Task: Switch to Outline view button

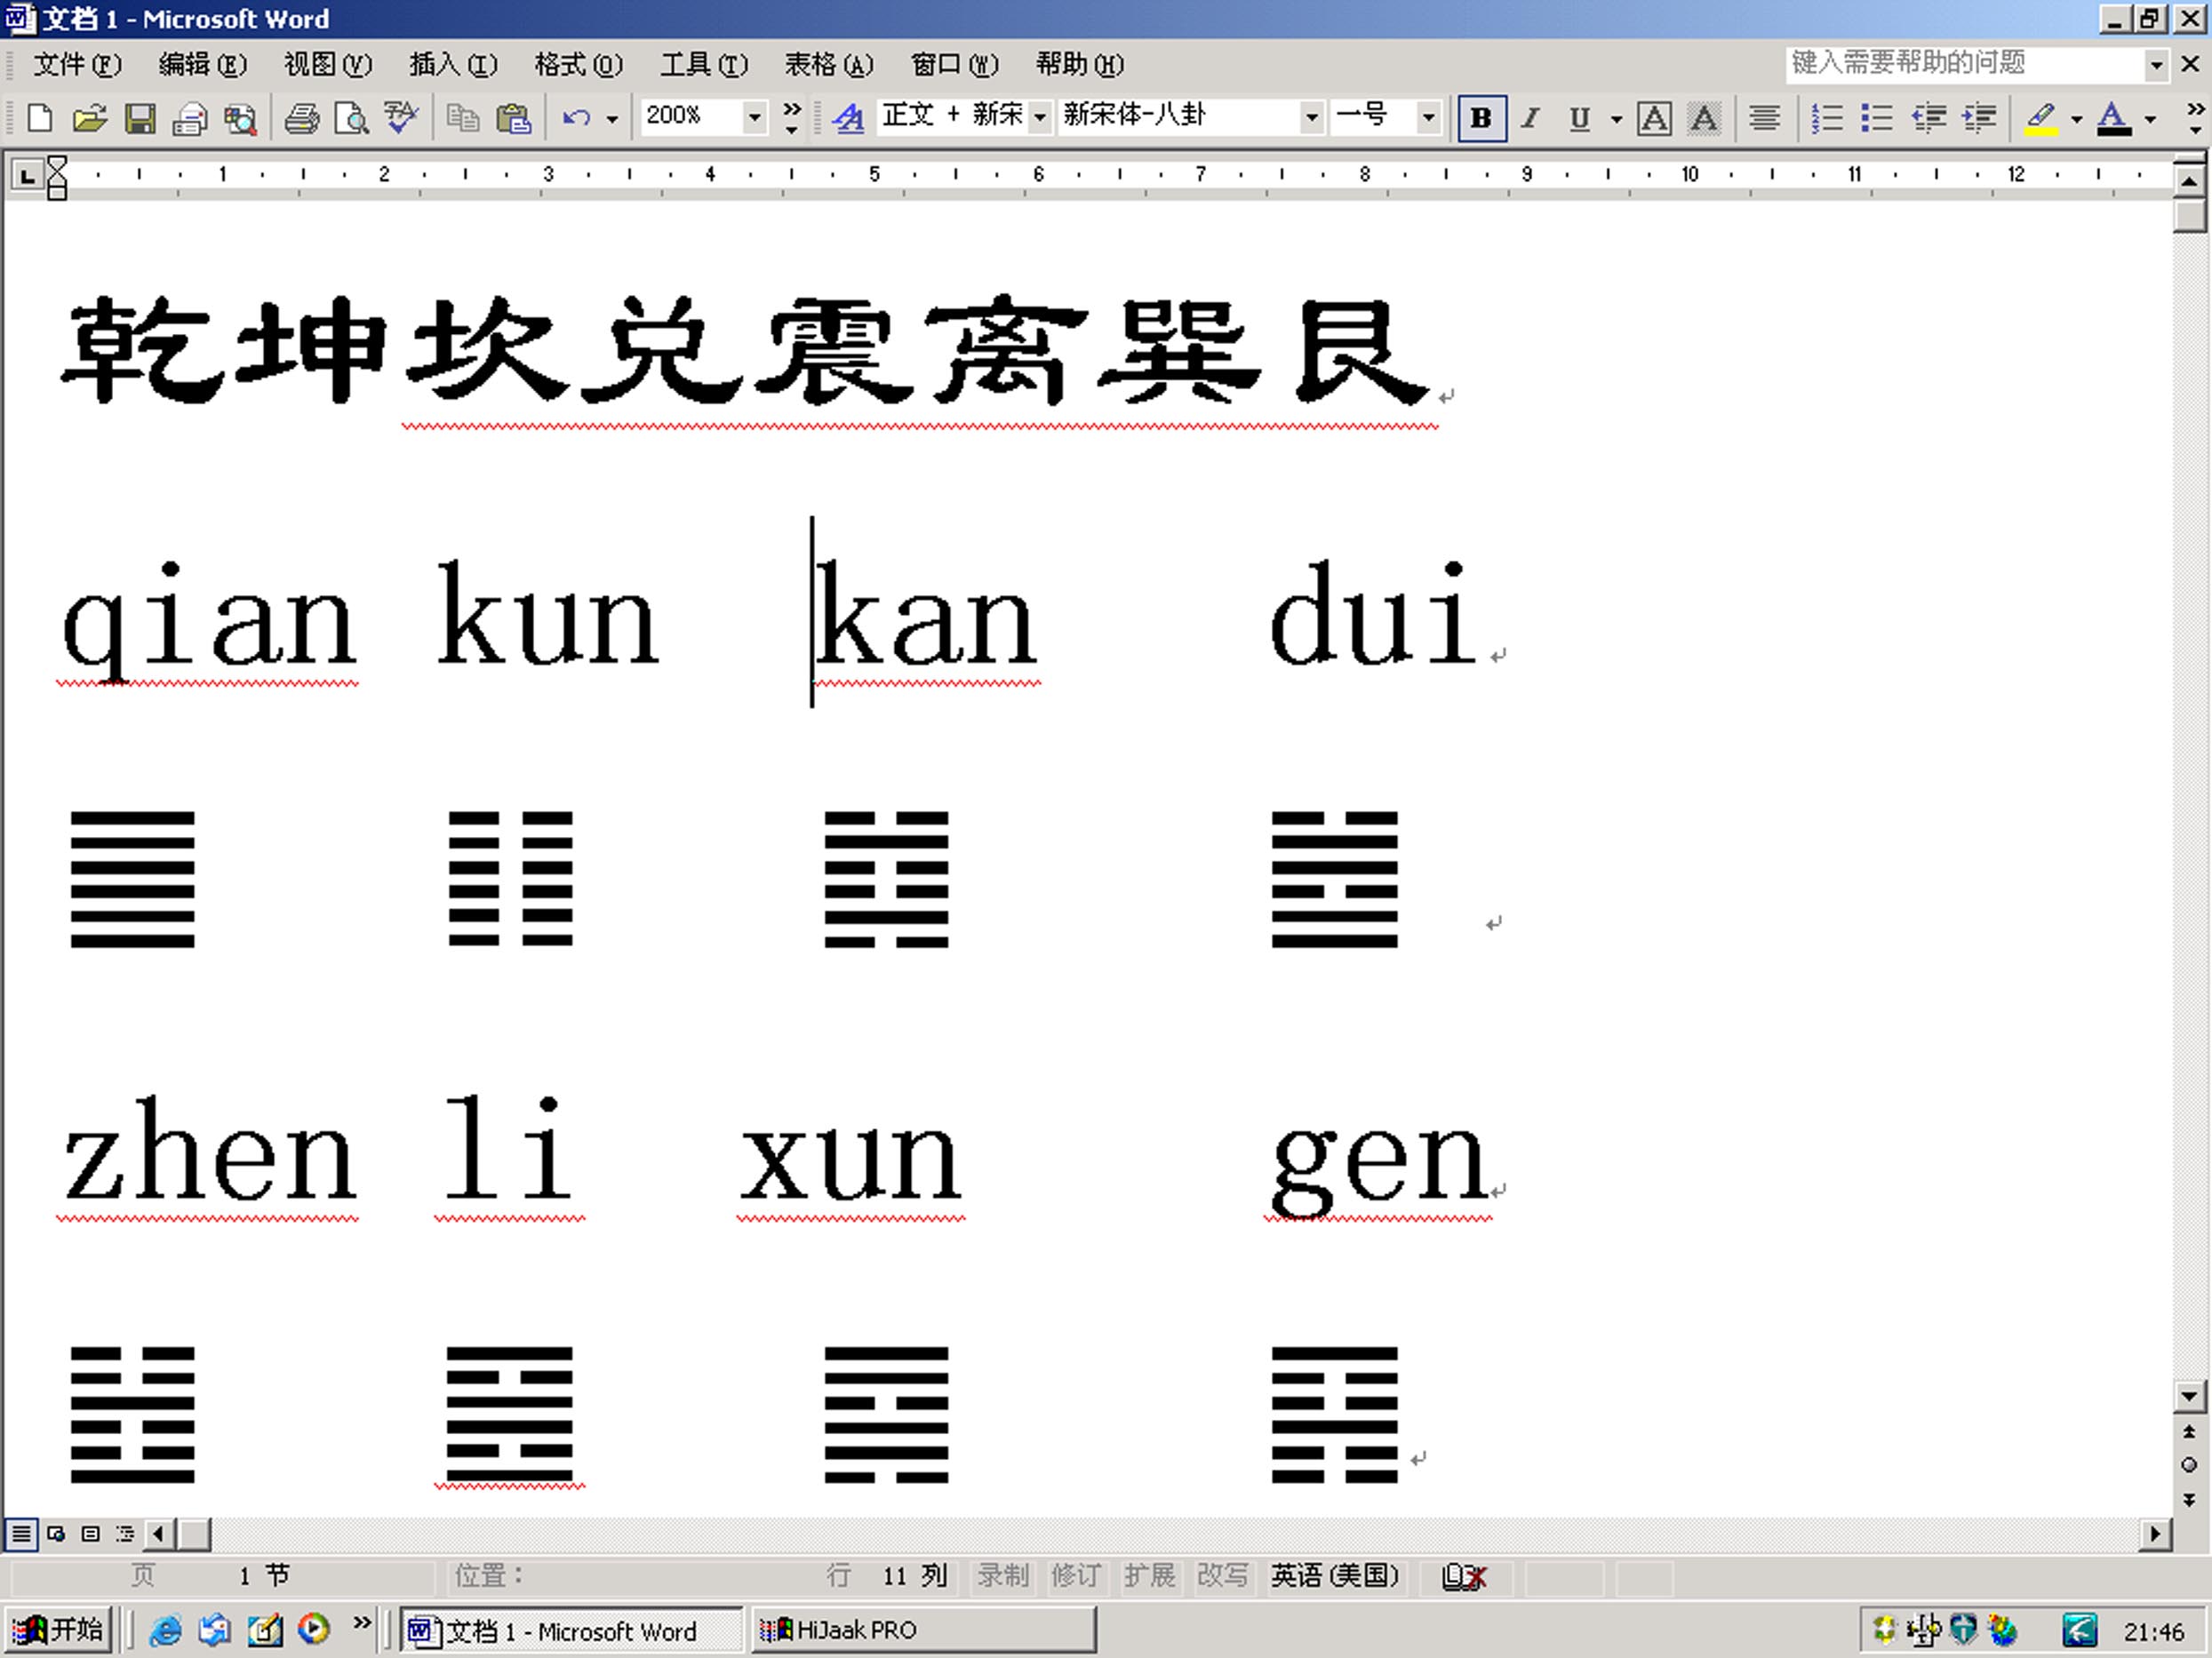Action: tap(125, 1533)
